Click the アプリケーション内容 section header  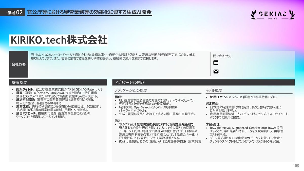(x=203, y=82)
